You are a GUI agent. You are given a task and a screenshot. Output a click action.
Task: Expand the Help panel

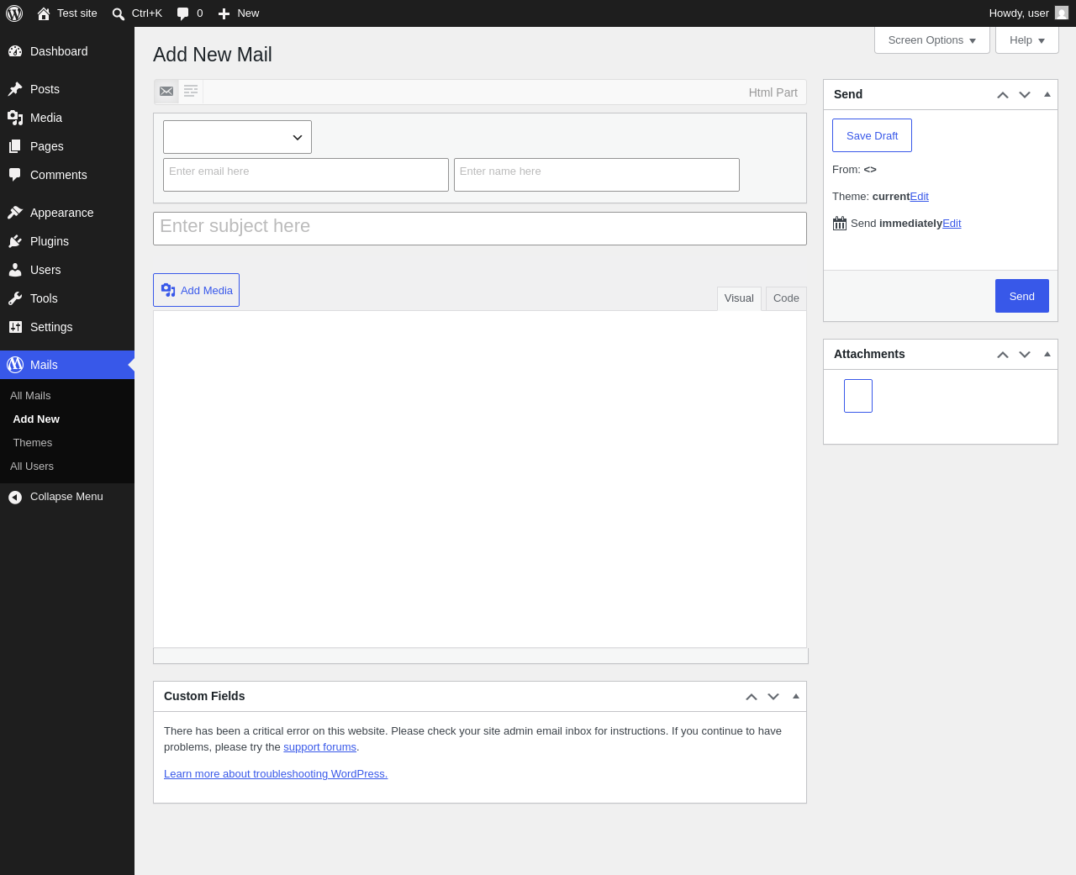pyautogui.click(x=1027, y=40)
